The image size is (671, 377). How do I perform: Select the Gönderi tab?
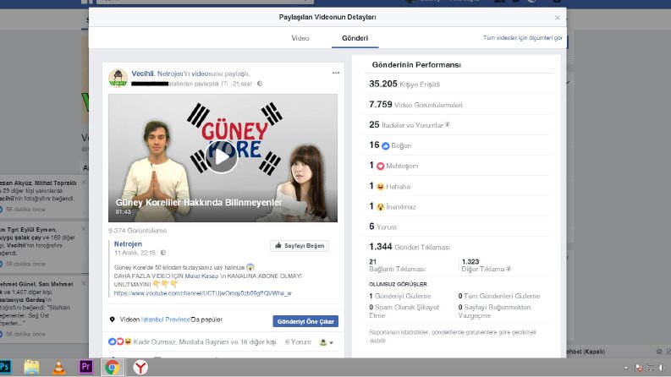tap(355, 38)
